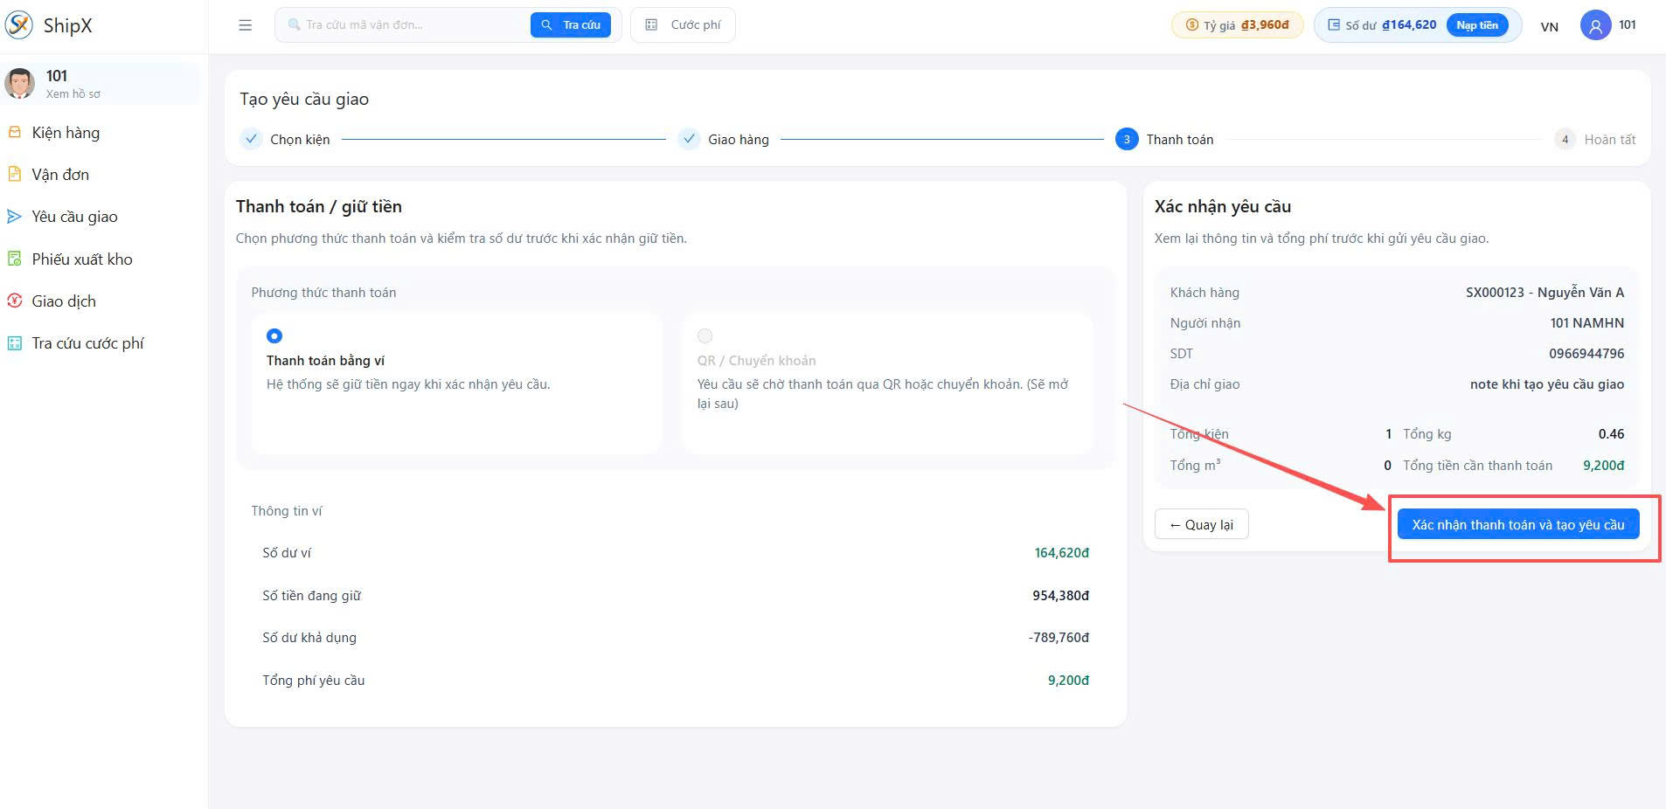Viewport: 1666px width, 809px height.
Task: Click Quay lại button
Action: point(1202,524)
